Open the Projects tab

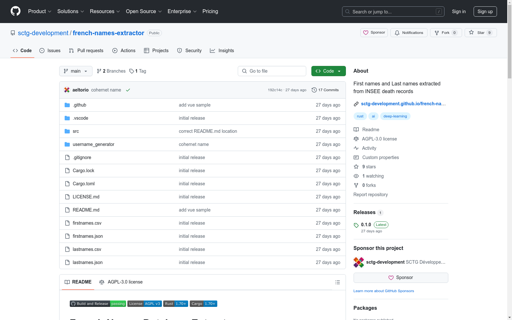coord(156,51)
